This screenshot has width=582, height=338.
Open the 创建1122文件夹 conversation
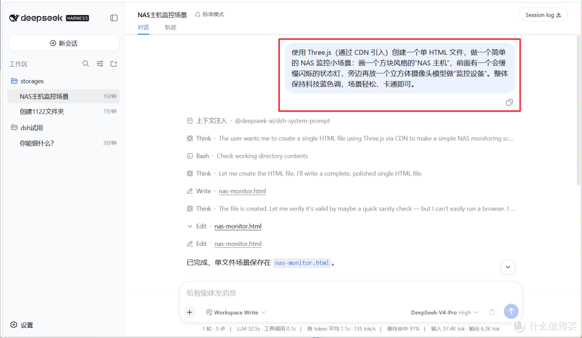(64, 111)
